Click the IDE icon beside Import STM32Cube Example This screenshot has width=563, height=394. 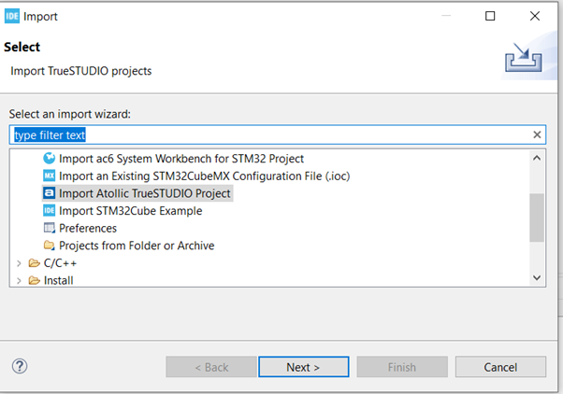(x=50, y=210)
